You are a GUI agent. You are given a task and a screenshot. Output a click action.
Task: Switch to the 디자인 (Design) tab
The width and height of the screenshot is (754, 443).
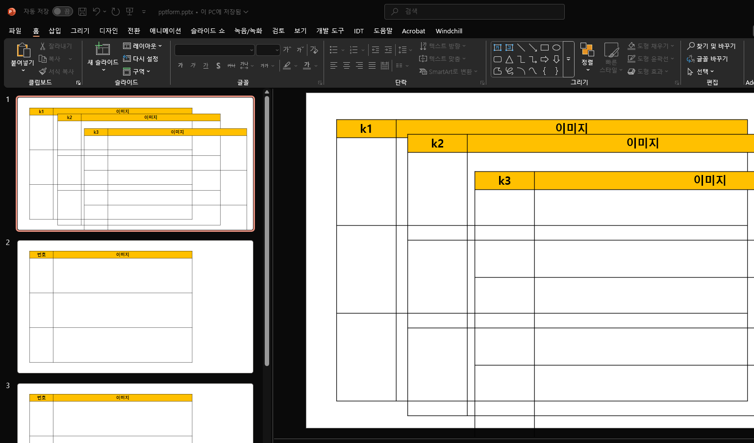pos(108,31)
